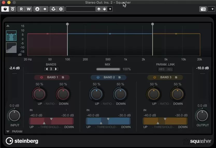Select the compression curve view thumbnail
The image size is (216, 148).
point(11,47)
